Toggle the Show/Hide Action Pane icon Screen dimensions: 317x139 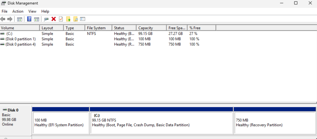pos(36,19)
